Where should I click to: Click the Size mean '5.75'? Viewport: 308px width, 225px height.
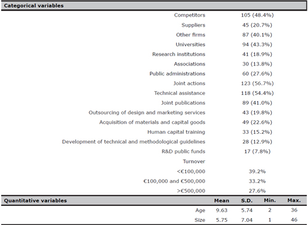coord(222,220)
